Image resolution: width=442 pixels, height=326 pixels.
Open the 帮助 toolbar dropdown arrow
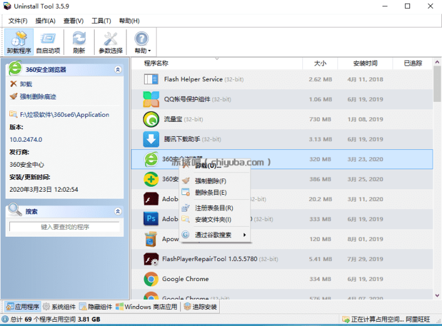point(150,51)
